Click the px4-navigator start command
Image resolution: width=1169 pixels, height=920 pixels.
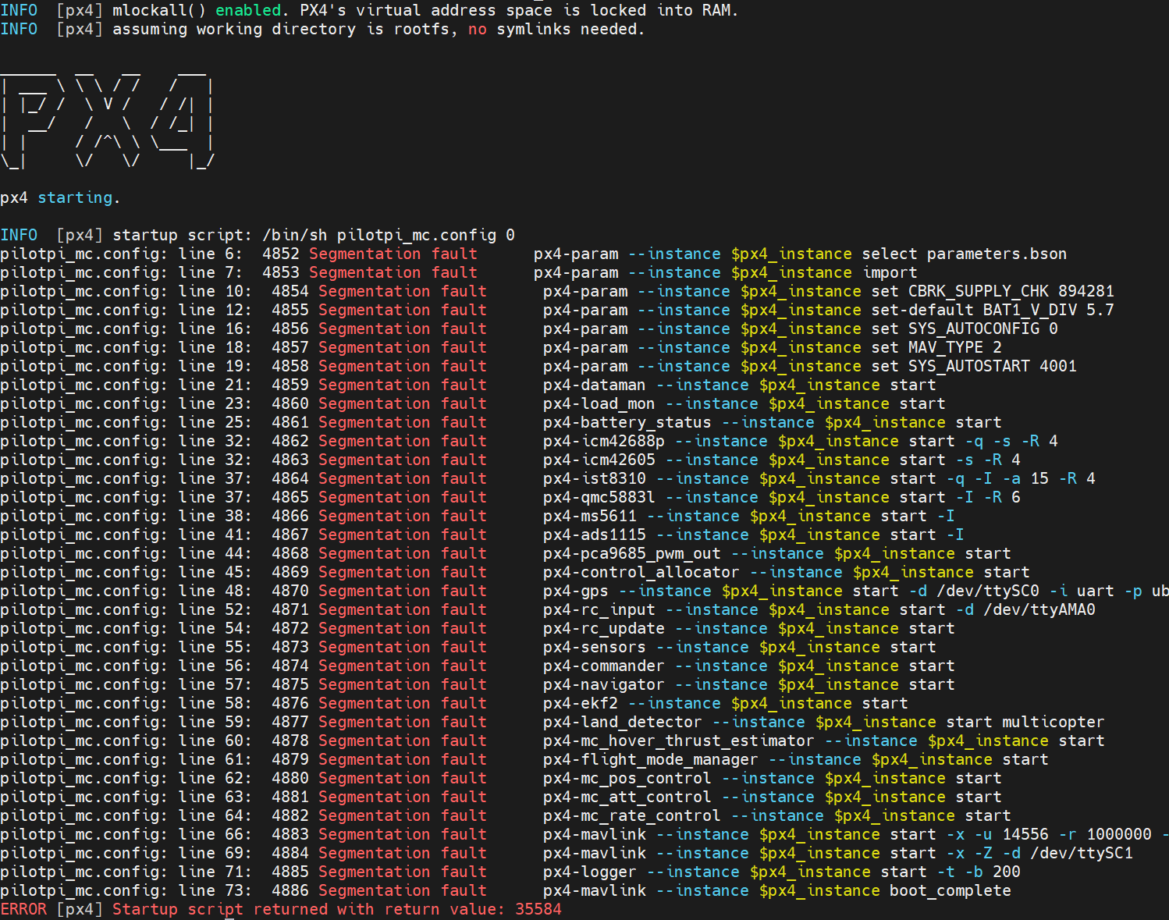749,684
